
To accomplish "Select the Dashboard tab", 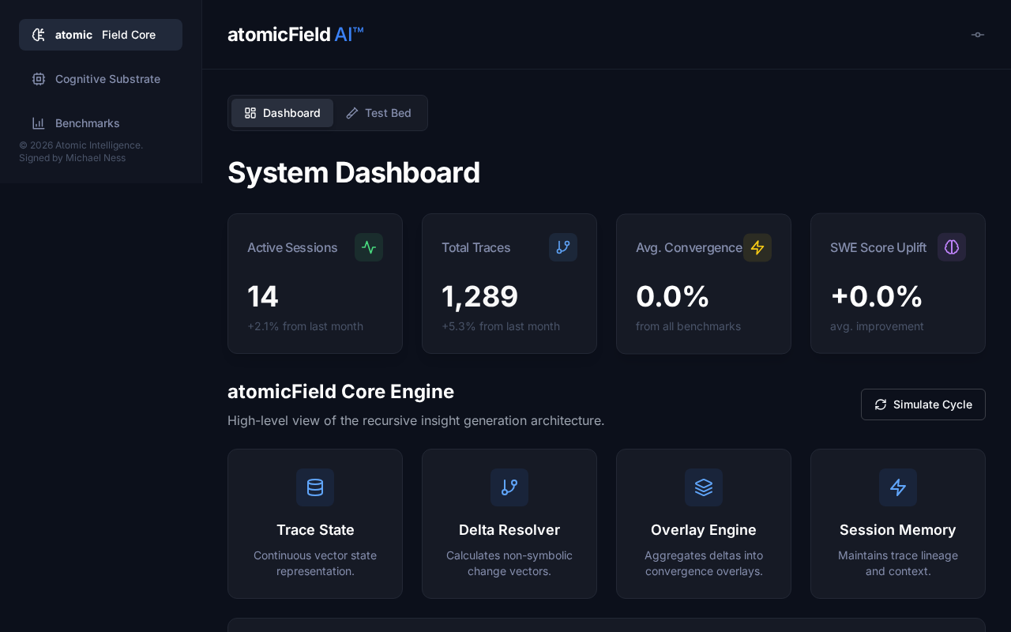I will (283, 113).
